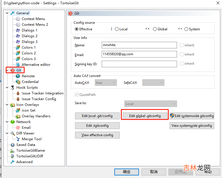The image size is (222, 178).
Task: Collapse the General tree section
Action: (x=7, y=13)
